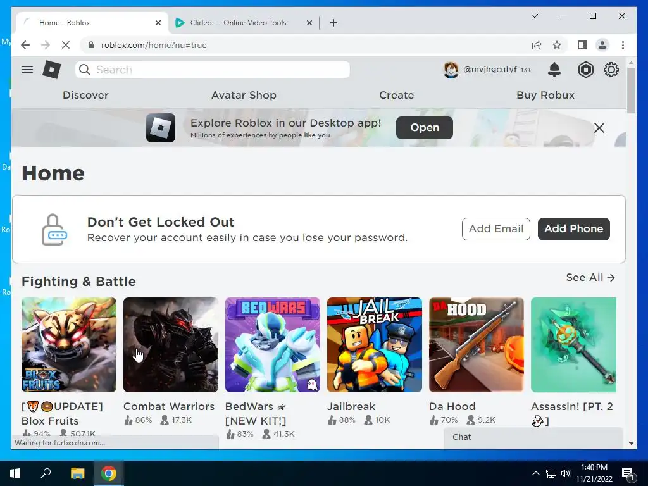Screen dimensions: 648x486
Task: Open the network icon in system tray
Action: click(x=551, y=473)
